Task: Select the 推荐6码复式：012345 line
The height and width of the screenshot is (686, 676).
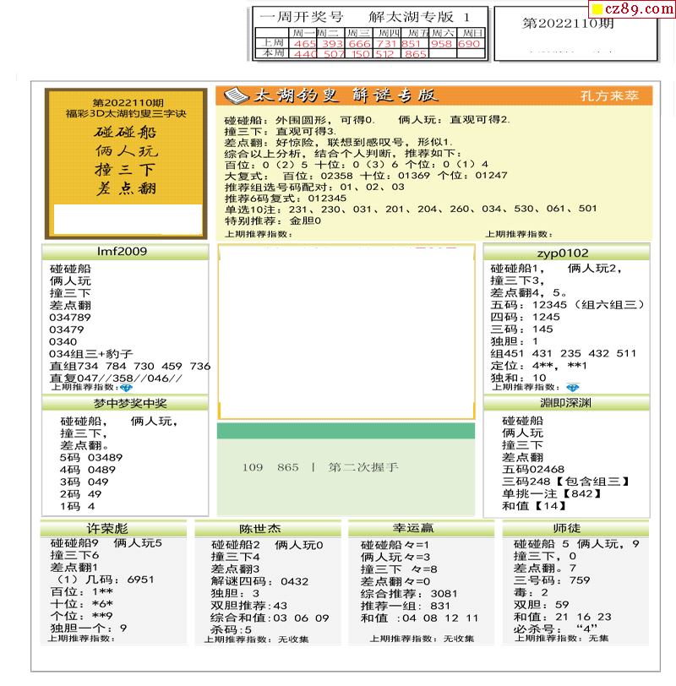Action: 286,199
